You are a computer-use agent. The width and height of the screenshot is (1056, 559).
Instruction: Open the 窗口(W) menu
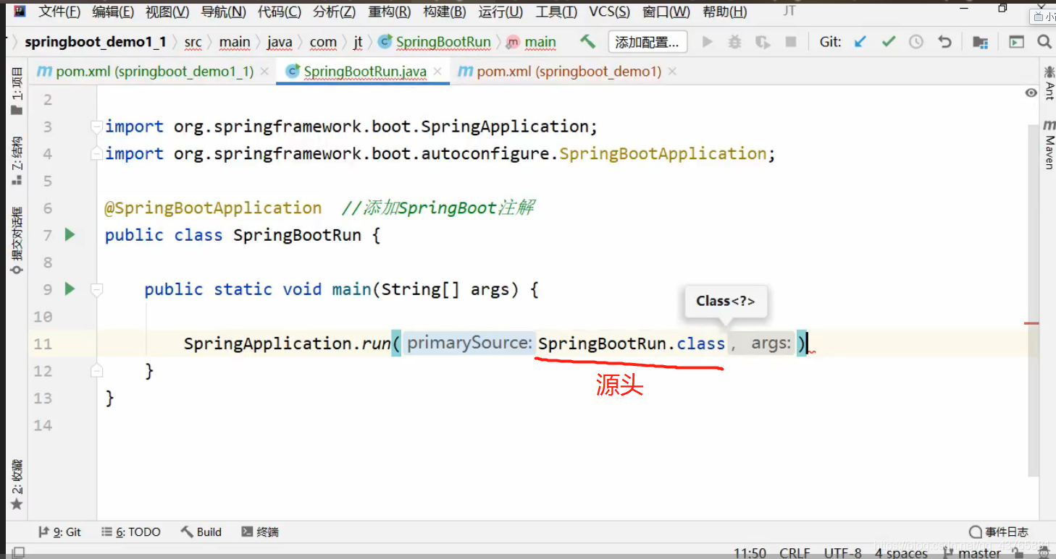tap(666, 12)
